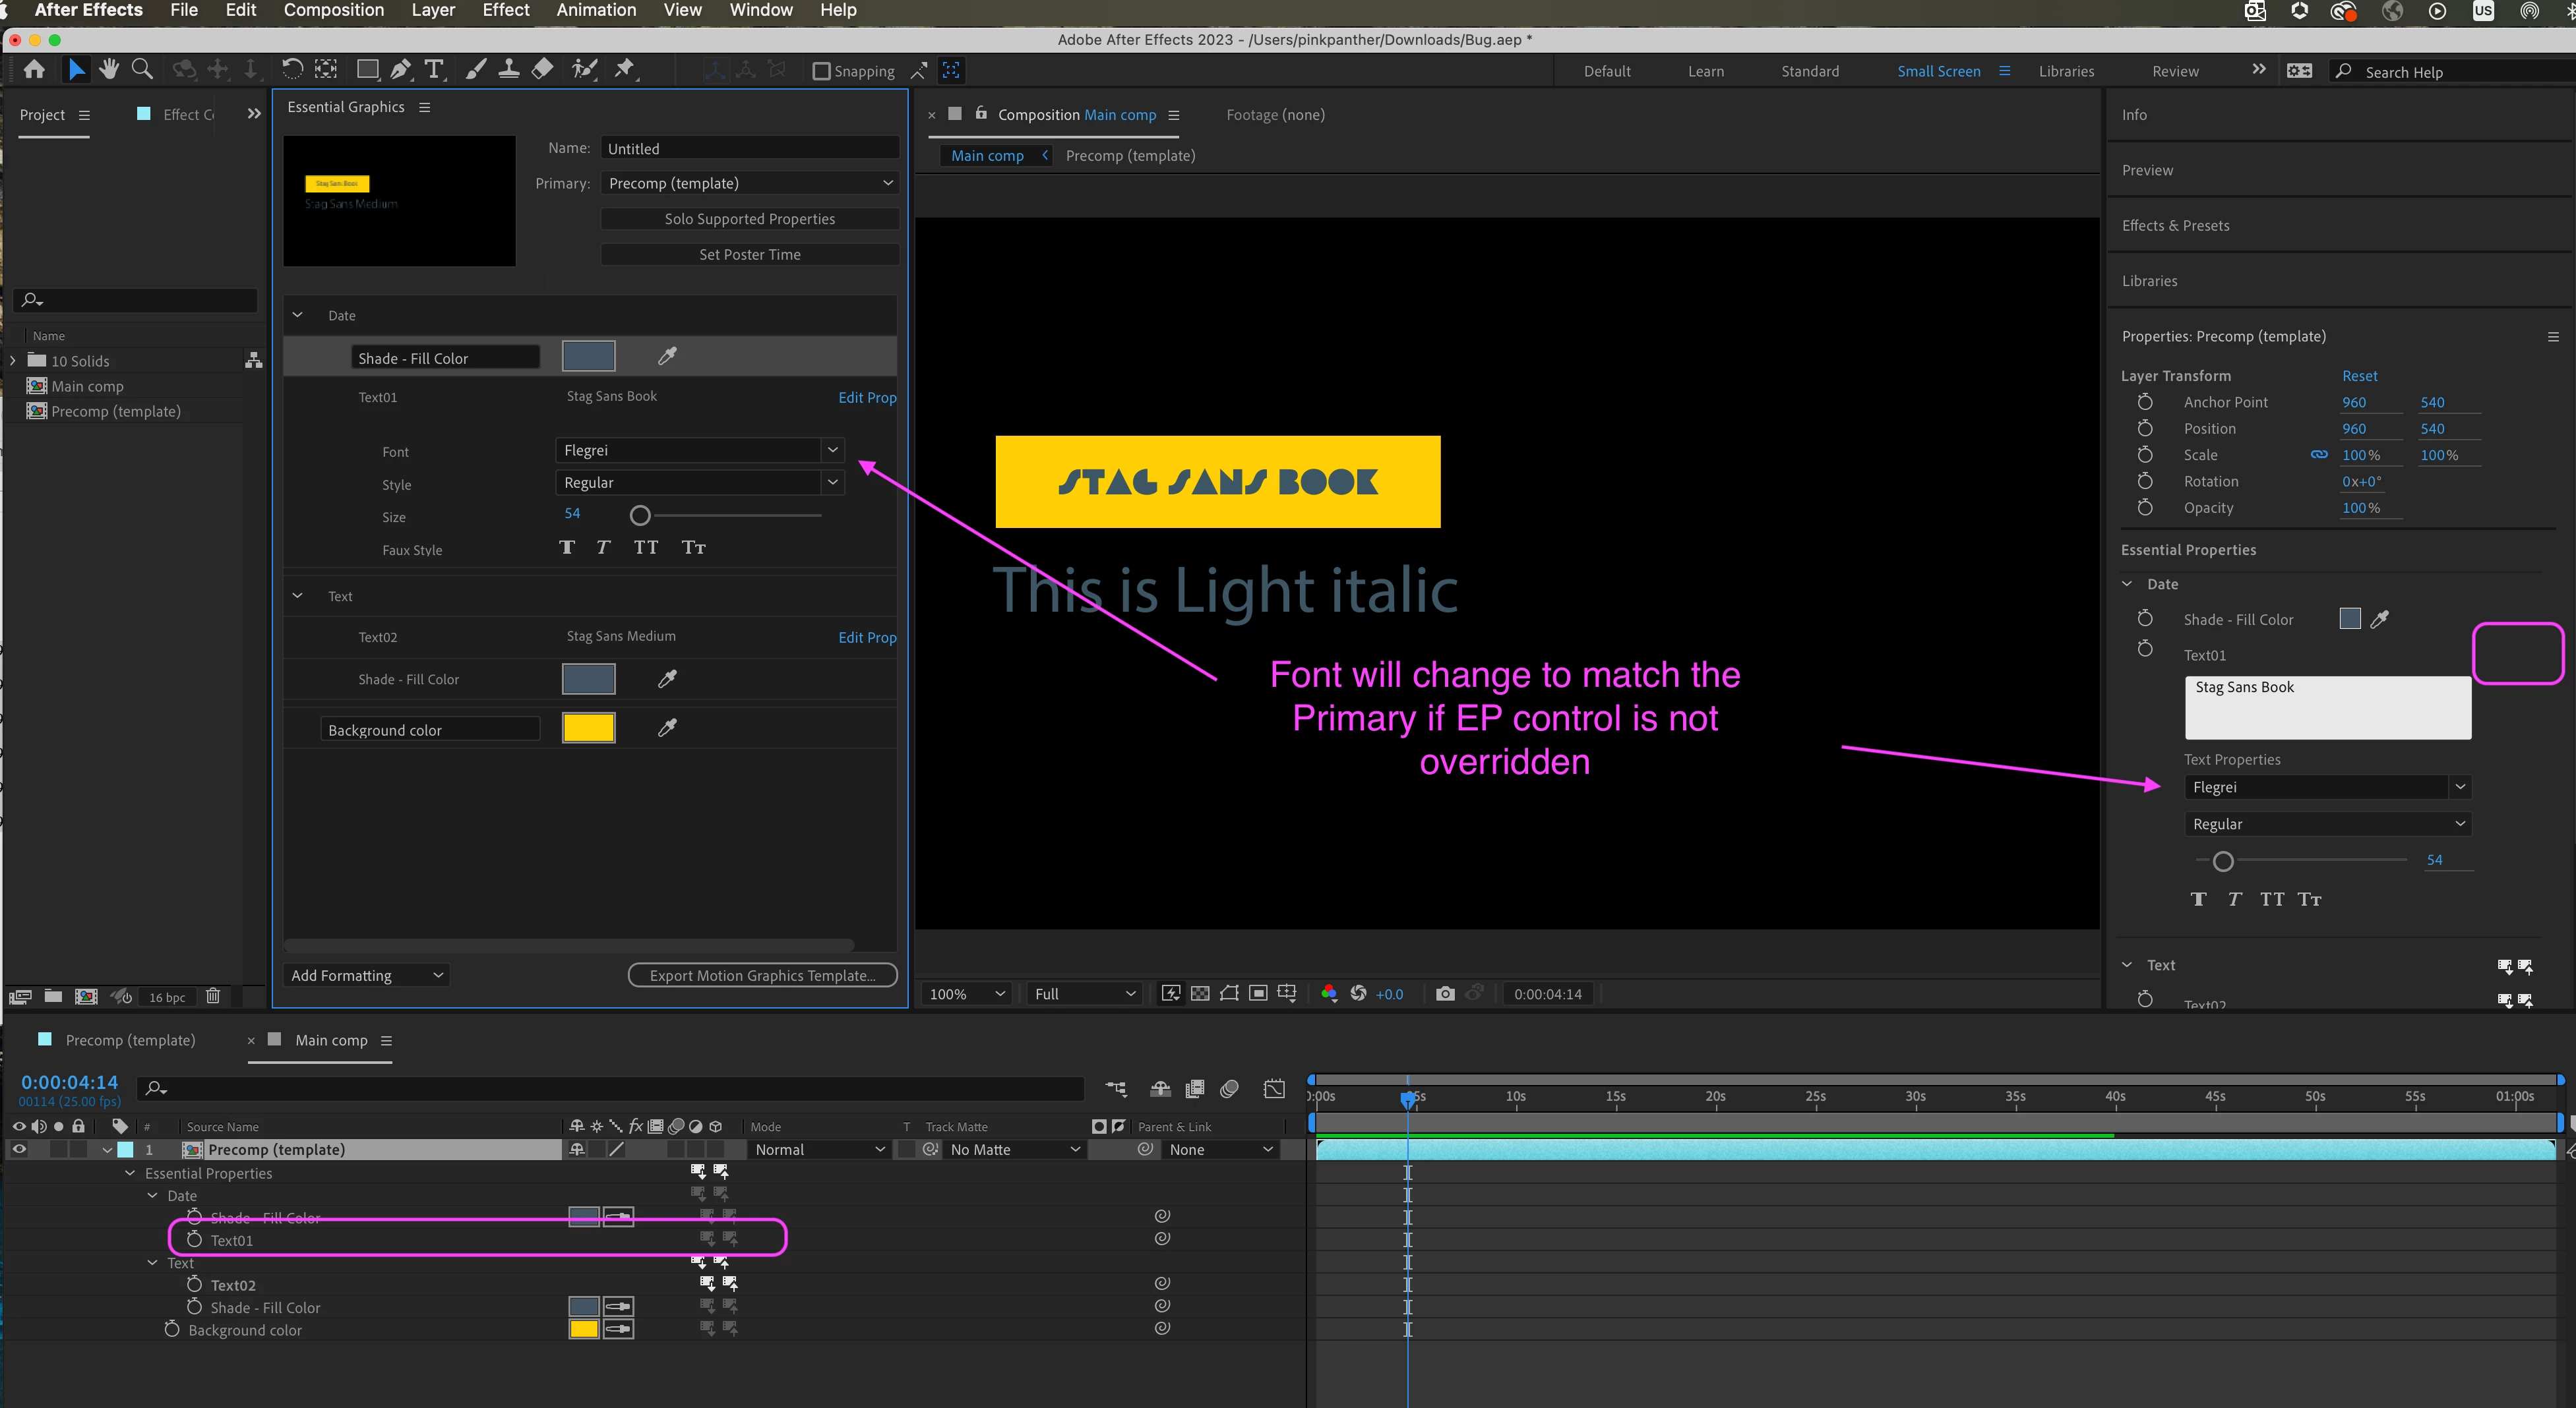Enable the Snapping checkbox
This screenshot has height=1408, width=2576.
[821, 71]
